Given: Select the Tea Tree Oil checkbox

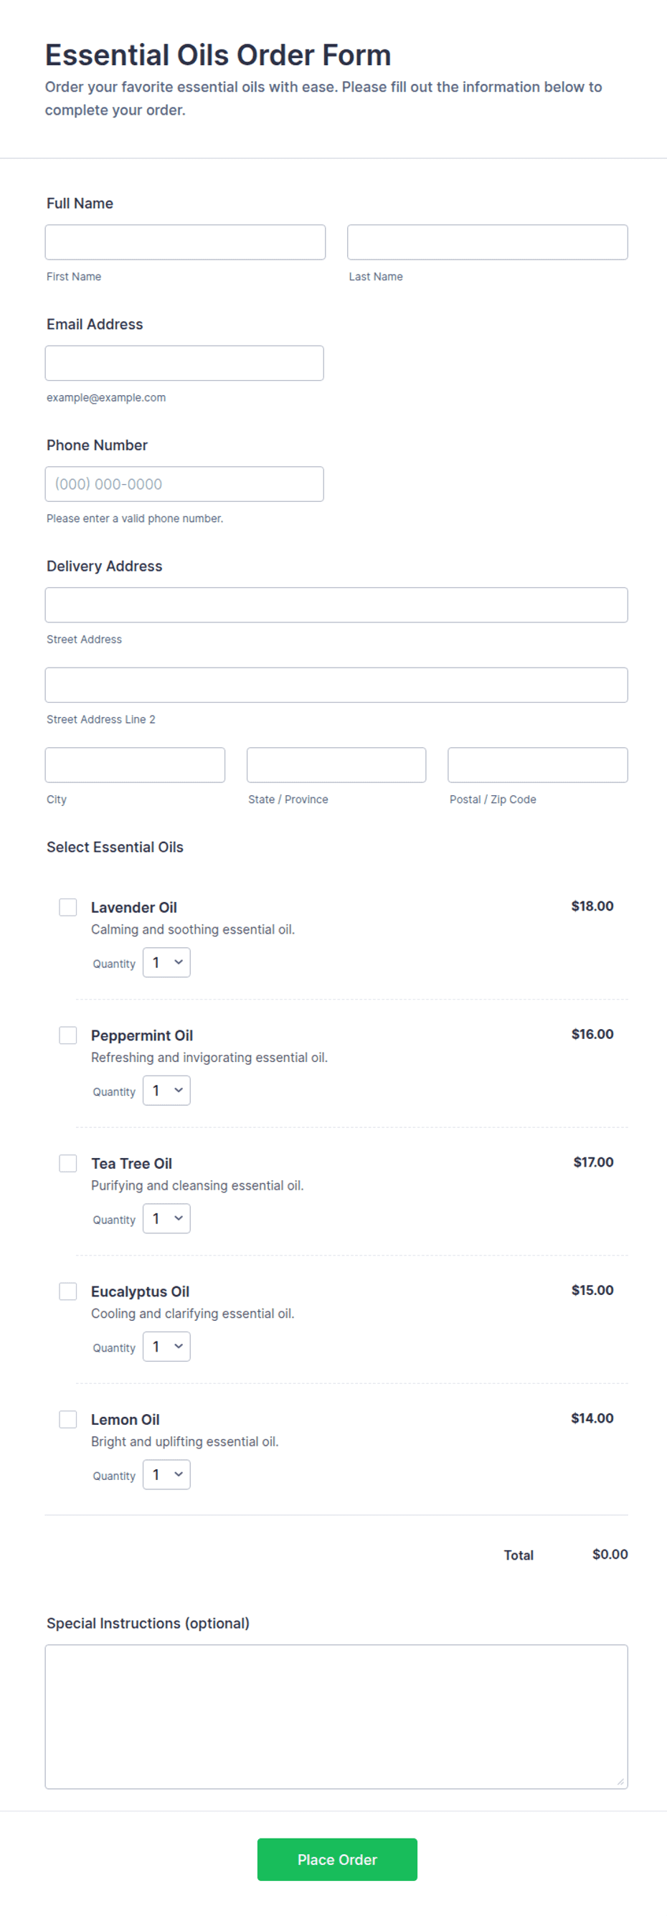Looking at the screenshot, I should click(x=67, y=1162).
